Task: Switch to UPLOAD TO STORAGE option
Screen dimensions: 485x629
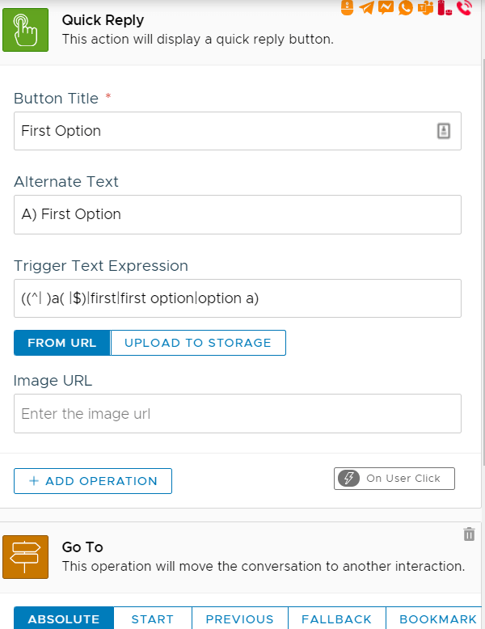Action: click(x=198, y=343)
